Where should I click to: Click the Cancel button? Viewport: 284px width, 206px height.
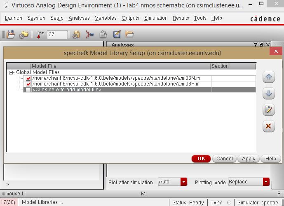coord(224,159)
